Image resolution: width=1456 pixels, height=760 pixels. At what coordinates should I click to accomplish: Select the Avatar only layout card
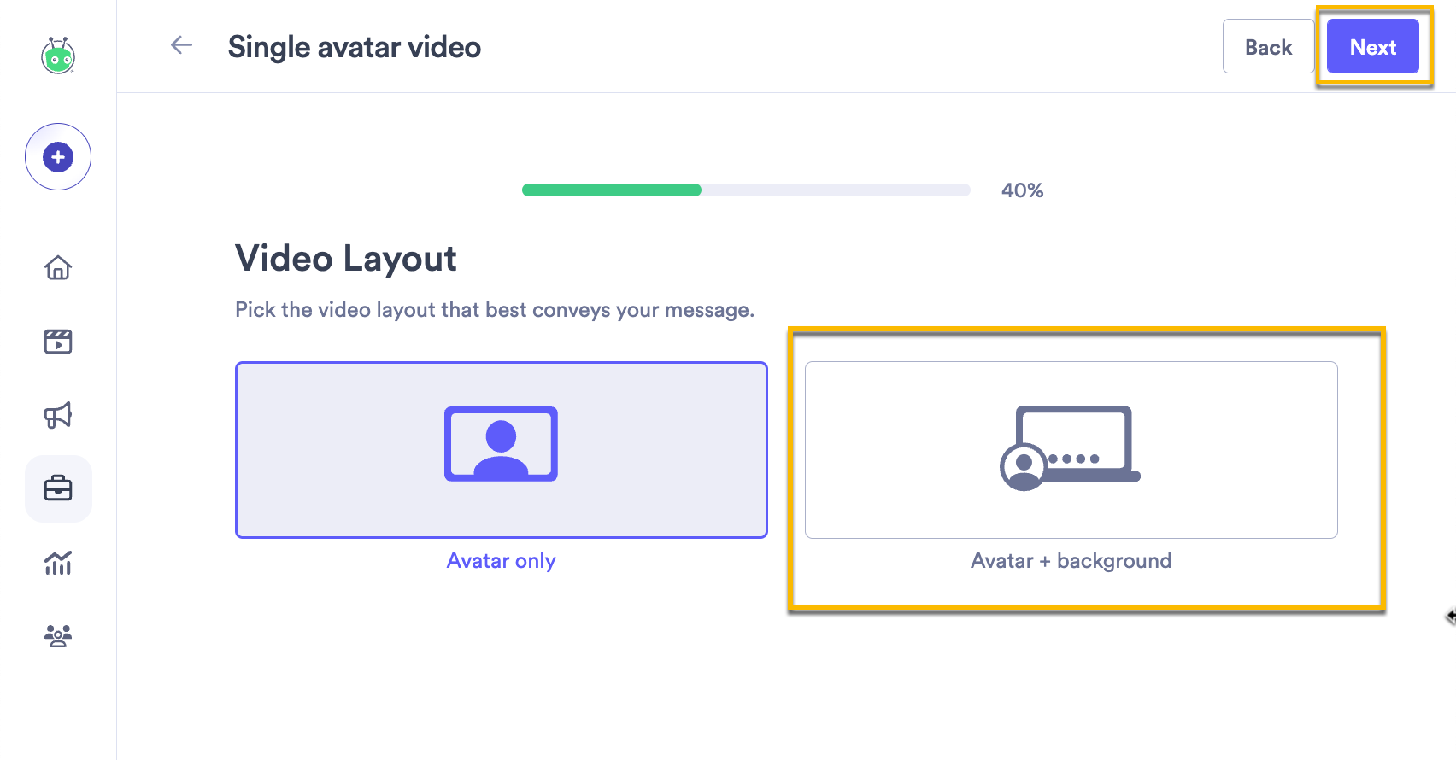502,450
